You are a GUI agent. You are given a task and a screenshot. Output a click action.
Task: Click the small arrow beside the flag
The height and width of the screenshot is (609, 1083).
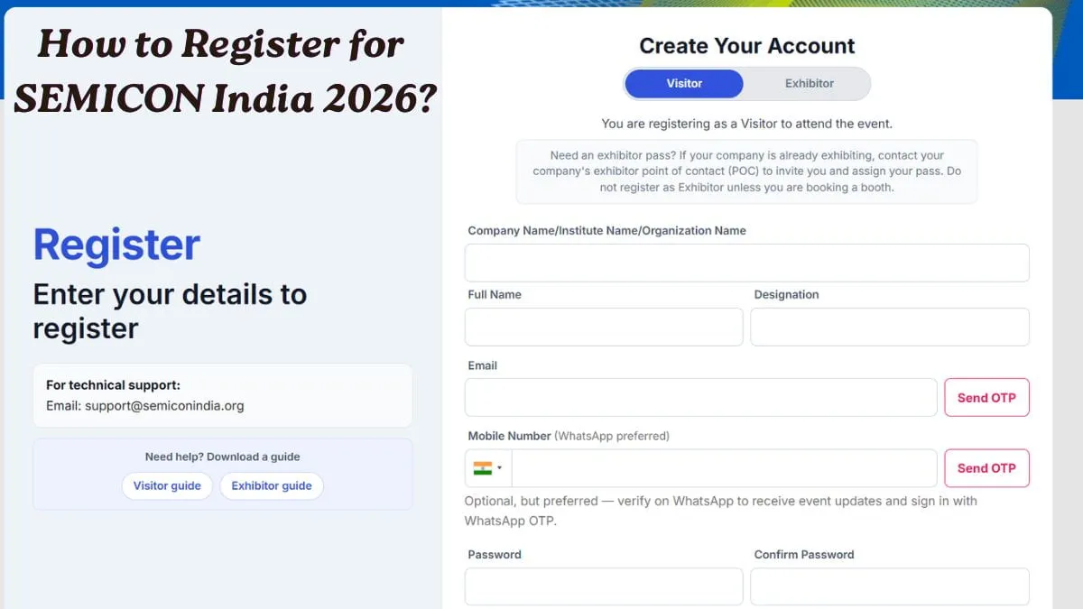(x=500, y=468)
